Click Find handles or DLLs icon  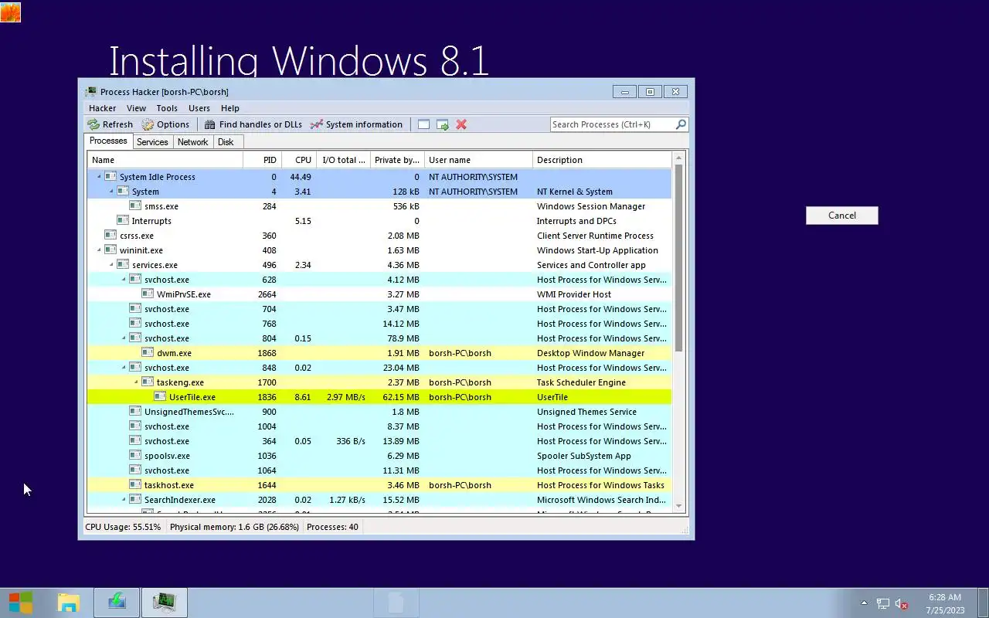click(210, 124)
